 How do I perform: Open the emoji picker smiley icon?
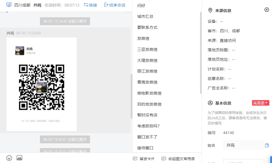[x=9, y=158]
